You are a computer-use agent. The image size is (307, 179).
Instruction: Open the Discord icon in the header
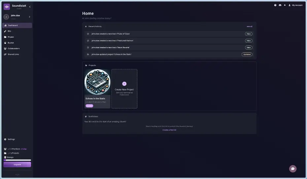click(x=280, y=5)
